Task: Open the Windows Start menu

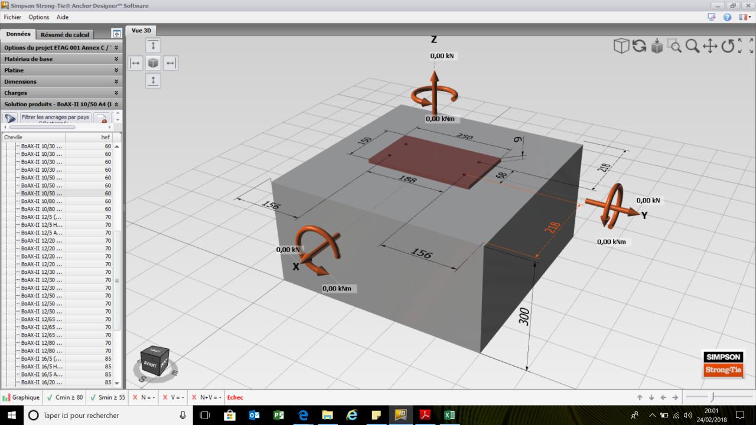Action: (x=12, y=415)
